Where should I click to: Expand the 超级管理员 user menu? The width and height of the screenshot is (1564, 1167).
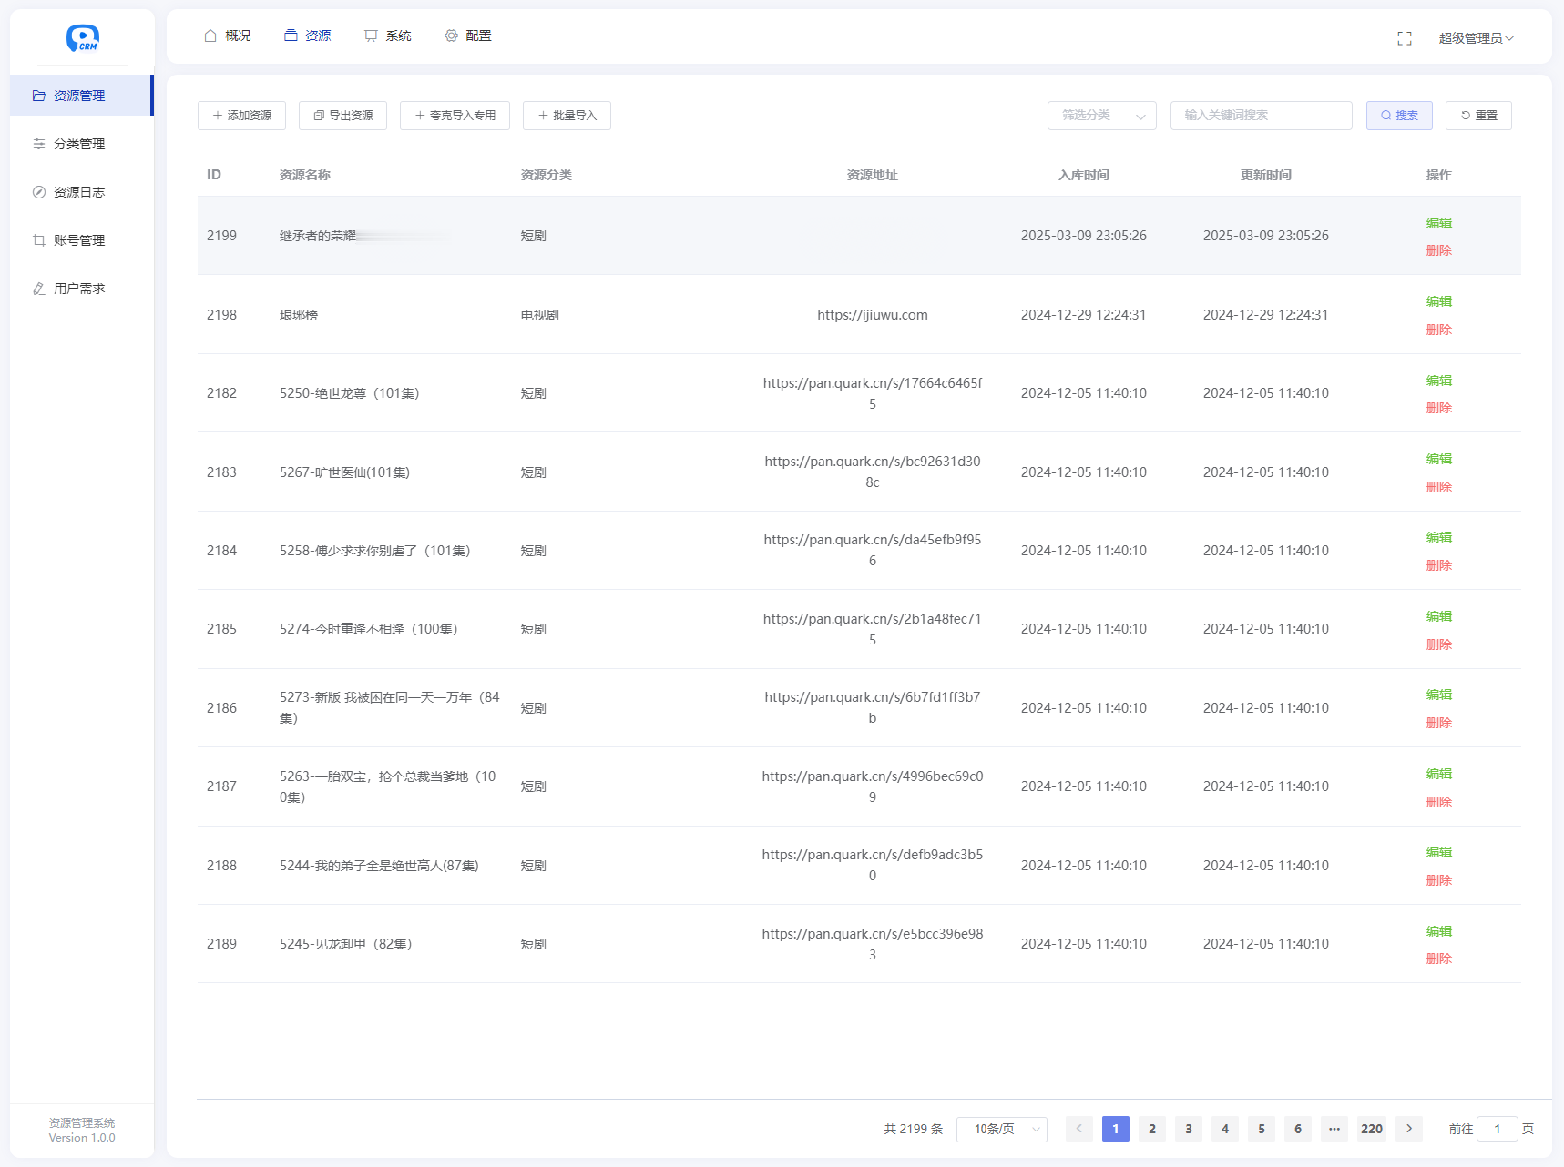pyautogui.click(x=1476, y=38)
